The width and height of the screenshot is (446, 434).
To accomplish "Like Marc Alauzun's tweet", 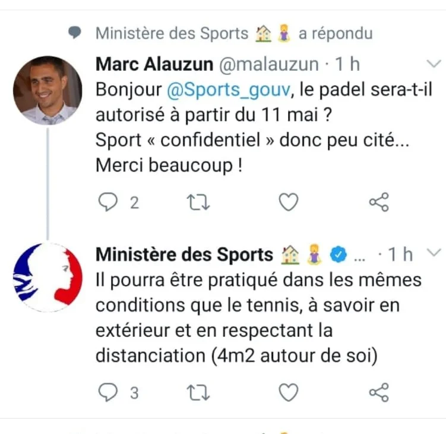I will click(x=289, y=203).
